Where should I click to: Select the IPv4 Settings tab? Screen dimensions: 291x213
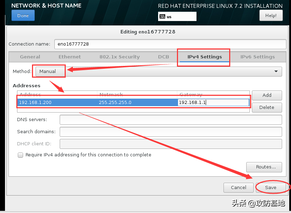pyautogui.click(x=204, y=57)
